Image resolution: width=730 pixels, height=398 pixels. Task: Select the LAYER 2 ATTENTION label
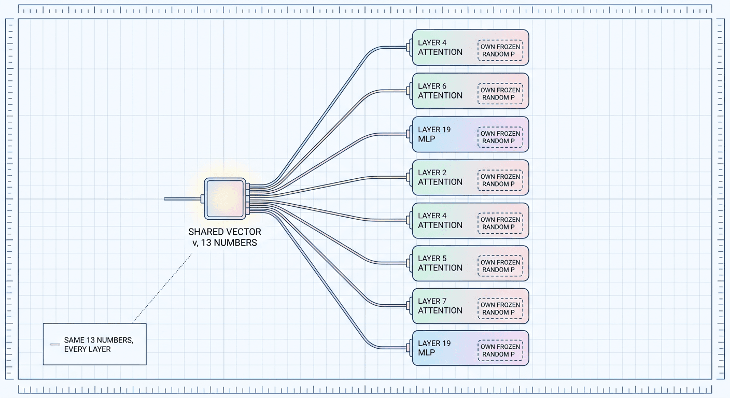tap(440, 177)
